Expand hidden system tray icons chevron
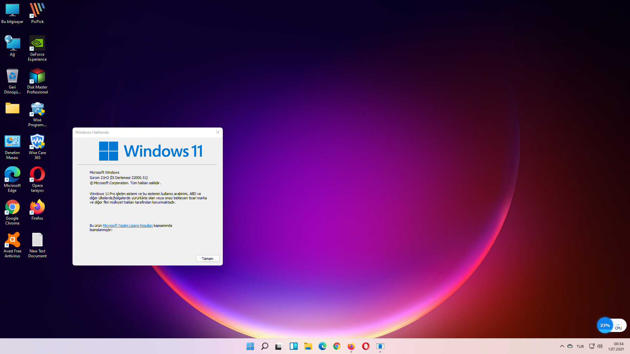Screen dimensions: 630x354 [562, 346]
